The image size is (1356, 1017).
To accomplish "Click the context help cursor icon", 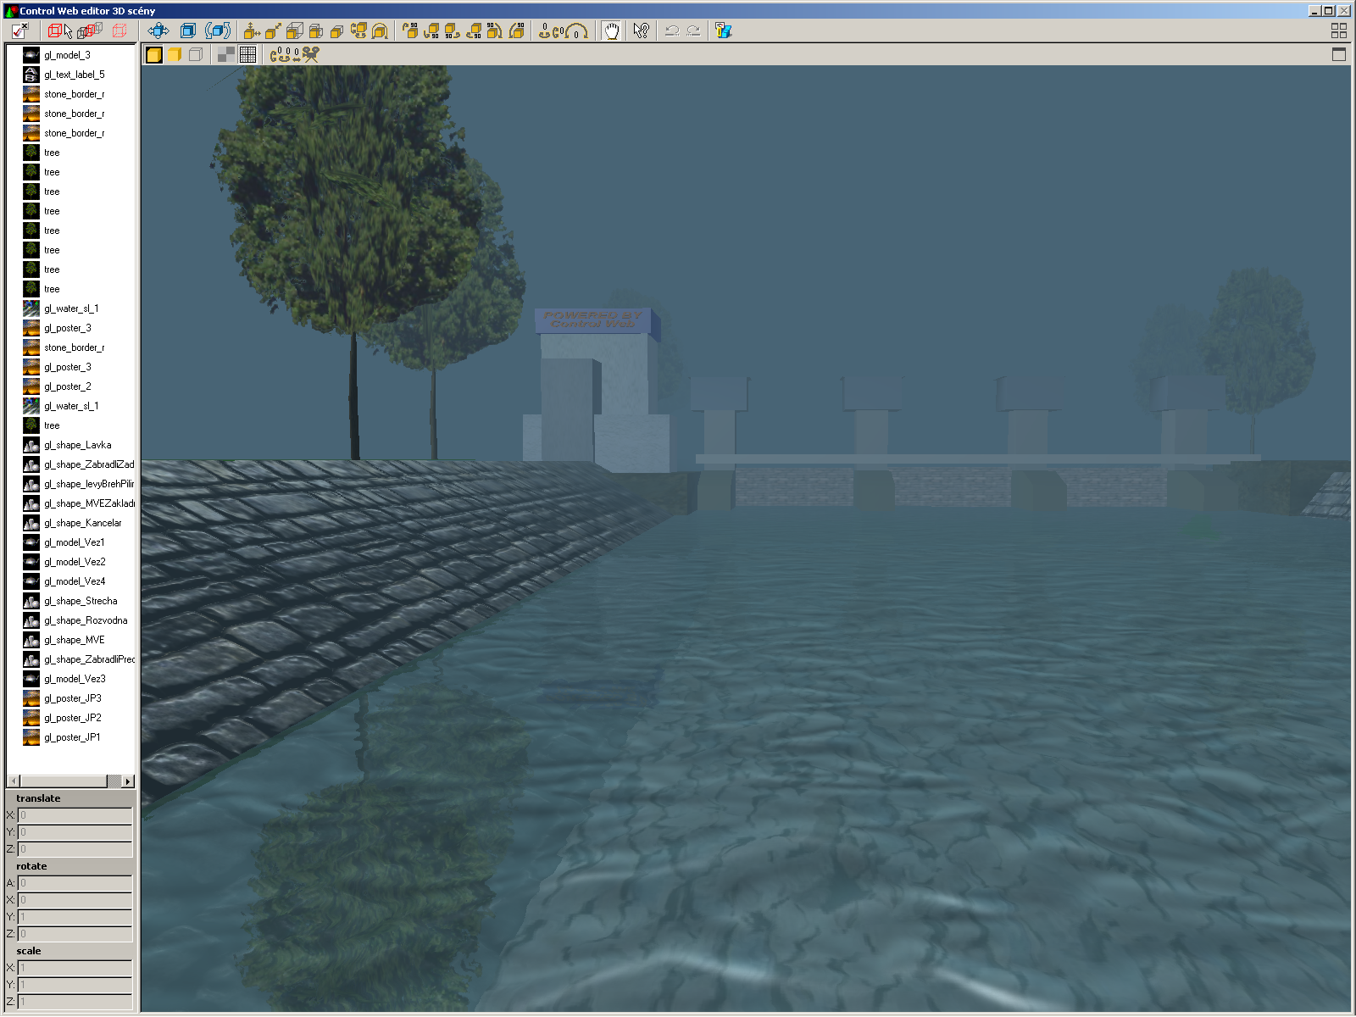I will [x=641, y=31].
